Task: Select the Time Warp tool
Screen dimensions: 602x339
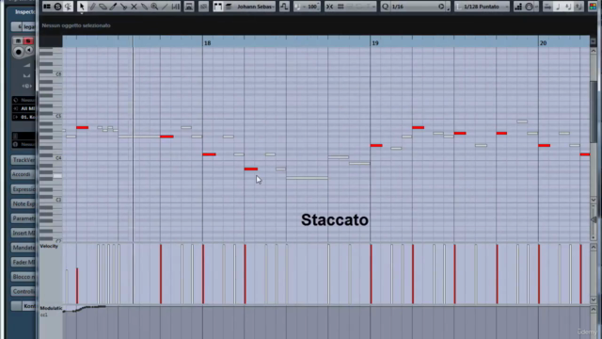Action: point(176,7)
